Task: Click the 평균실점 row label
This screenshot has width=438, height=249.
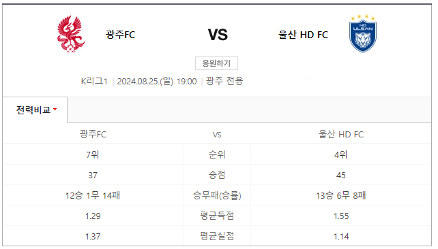Action: [217, 236]
